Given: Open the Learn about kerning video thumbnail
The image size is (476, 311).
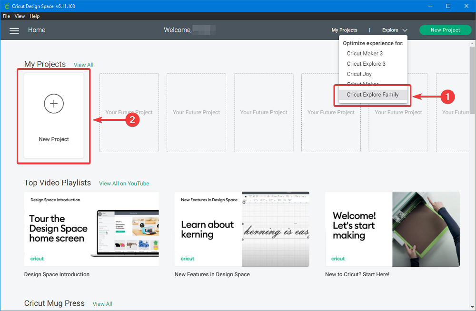Looking at the screenshot, I should tap(242, 229).
